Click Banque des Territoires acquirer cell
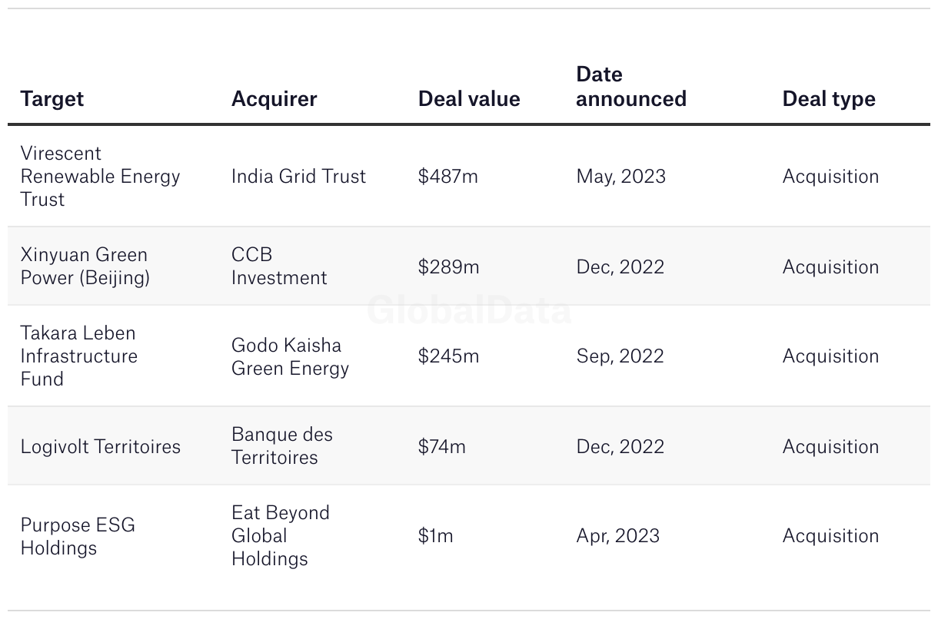 [282, 445]
